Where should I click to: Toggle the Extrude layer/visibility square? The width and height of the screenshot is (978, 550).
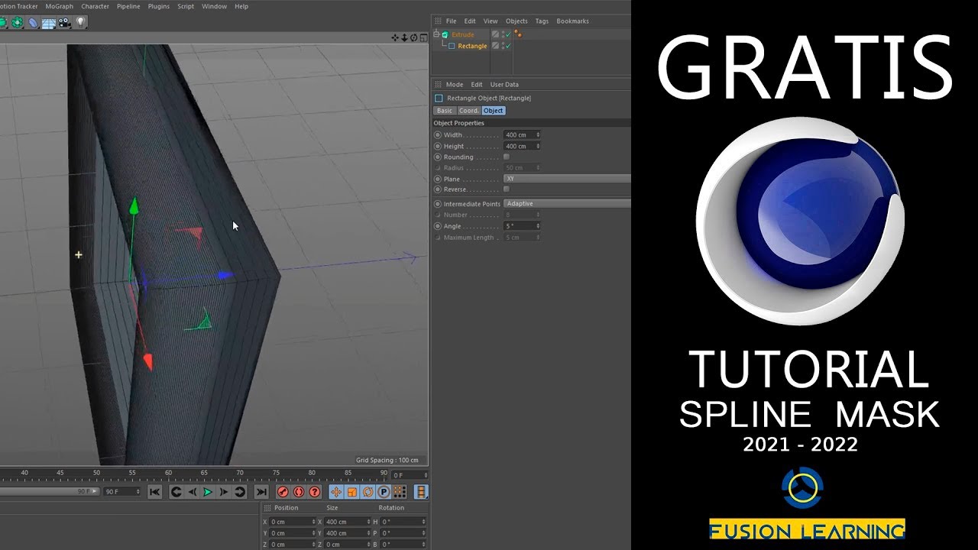[495, 34]
